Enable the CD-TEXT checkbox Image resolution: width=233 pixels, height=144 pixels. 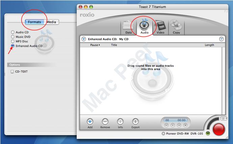coord(12,72)
